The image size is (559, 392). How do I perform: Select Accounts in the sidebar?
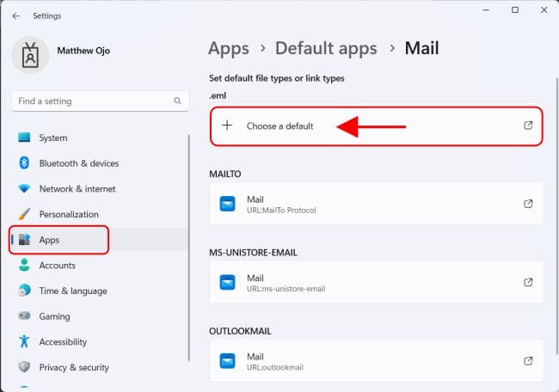[x=100, y=265]
